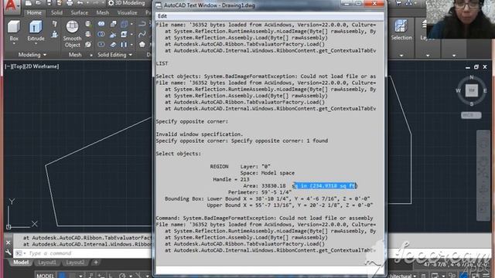Click the Solid Union icon
Viewport: 495px width, 278px height.
(101, 24)
